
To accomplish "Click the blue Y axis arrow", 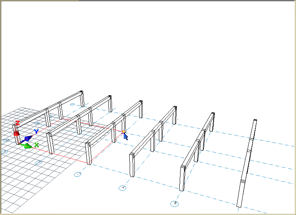I will [27, 139].
